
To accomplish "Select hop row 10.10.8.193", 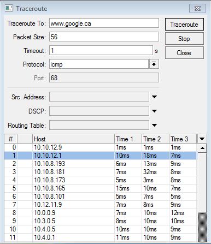I will 101,164.
